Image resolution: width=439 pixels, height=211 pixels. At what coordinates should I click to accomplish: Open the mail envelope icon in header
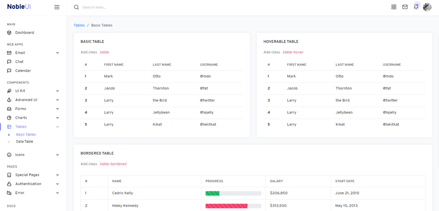405,7
